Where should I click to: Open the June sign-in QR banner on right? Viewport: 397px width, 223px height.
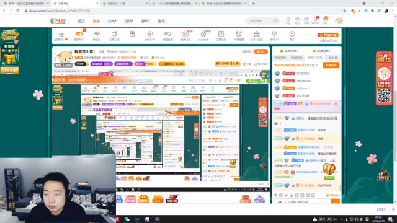click(384, 79)
